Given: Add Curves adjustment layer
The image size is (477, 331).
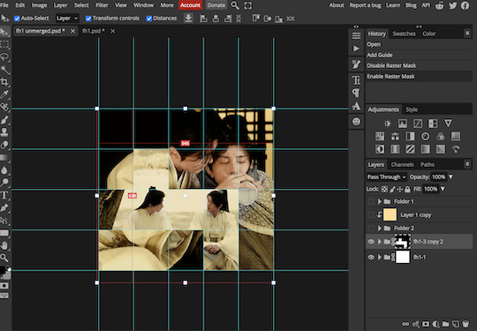Looking at the screenshot, I should click(x=417, y=123).
